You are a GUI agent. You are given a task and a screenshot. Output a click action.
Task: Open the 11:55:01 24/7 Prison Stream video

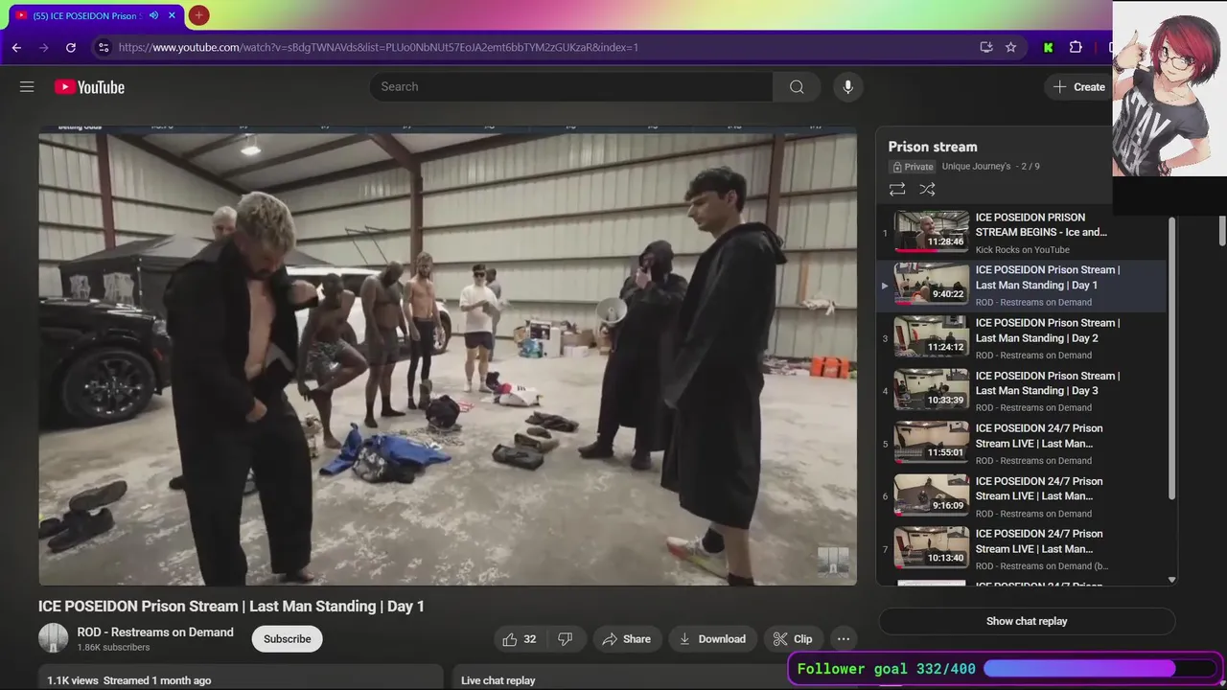(x=1022, y=444)
